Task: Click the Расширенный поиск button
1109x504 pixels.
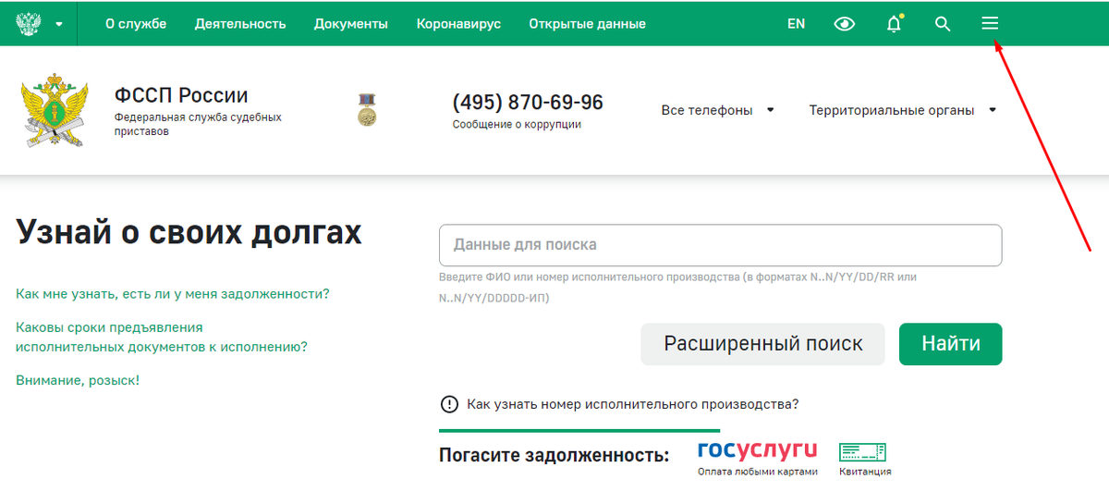Action: click(x=763, y=344)
